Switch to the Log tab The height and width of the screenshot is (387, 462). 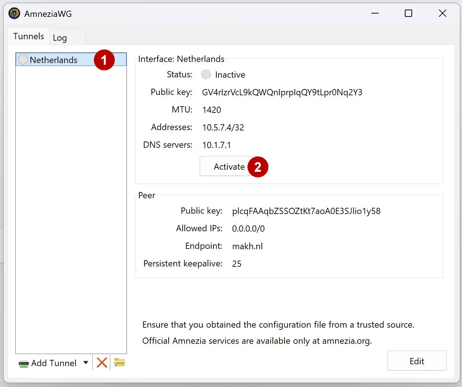tap(60, 37)
